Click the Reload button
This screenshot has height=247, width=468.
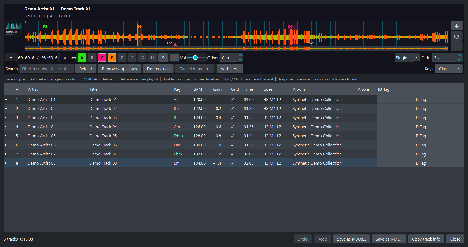(86, 69)
